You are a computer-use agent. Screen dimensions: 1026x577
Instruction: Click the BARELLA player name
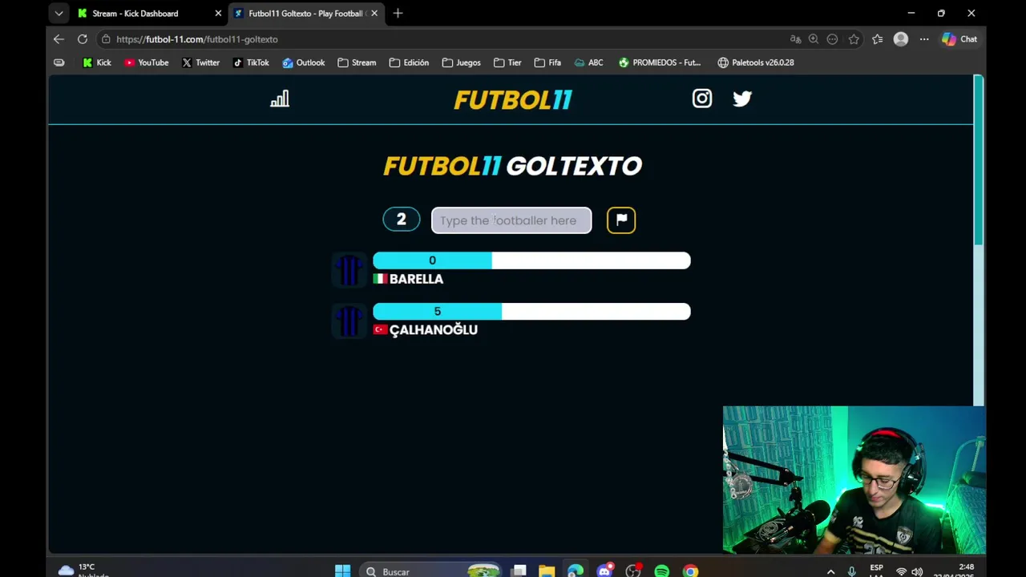point(416,279)
